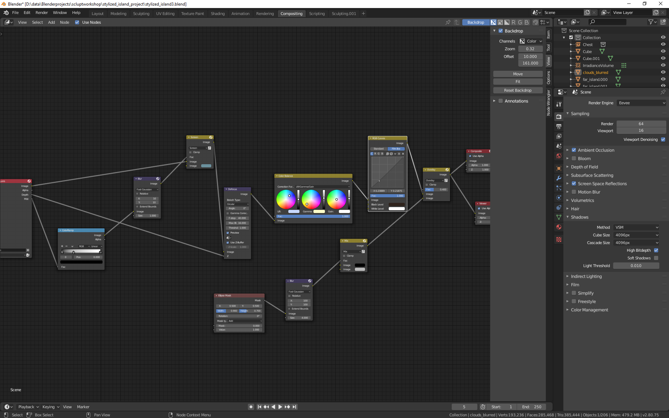669x418 pixels.
Task: Show the green channel in backdrop
Action: [520, 22]
